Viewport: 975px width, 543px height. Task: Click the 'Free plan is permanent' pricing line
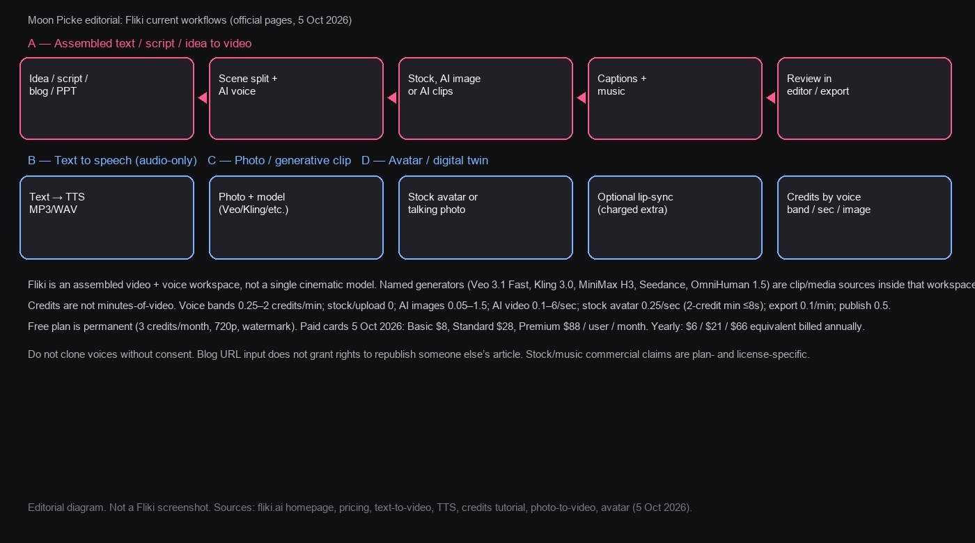click(446, 326)
